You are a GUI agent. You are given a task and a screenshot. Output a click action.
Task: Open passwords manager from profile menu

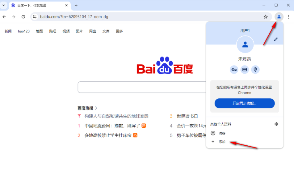click(x=234, y=70)
